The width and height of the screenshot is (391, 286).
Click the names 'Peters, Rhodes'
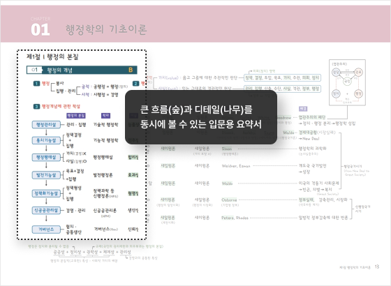(235, 218)
